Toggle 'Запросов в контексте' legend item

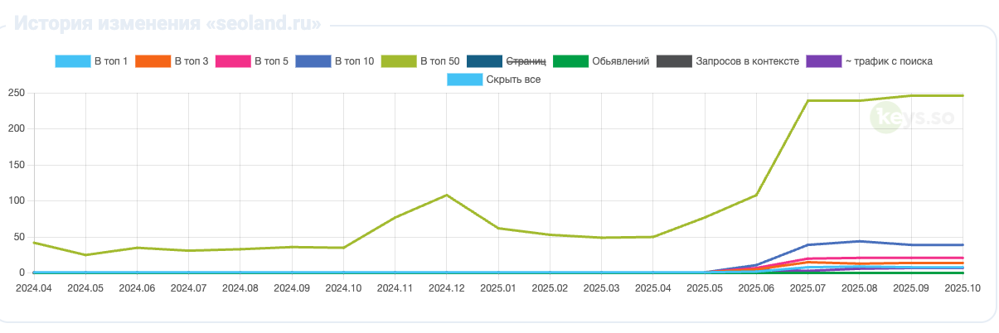(747, 60)
